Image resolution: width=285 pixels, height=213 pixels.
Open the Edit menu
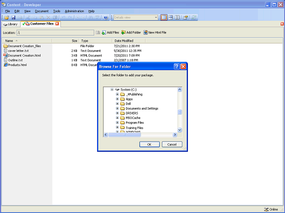click(17, 11)
